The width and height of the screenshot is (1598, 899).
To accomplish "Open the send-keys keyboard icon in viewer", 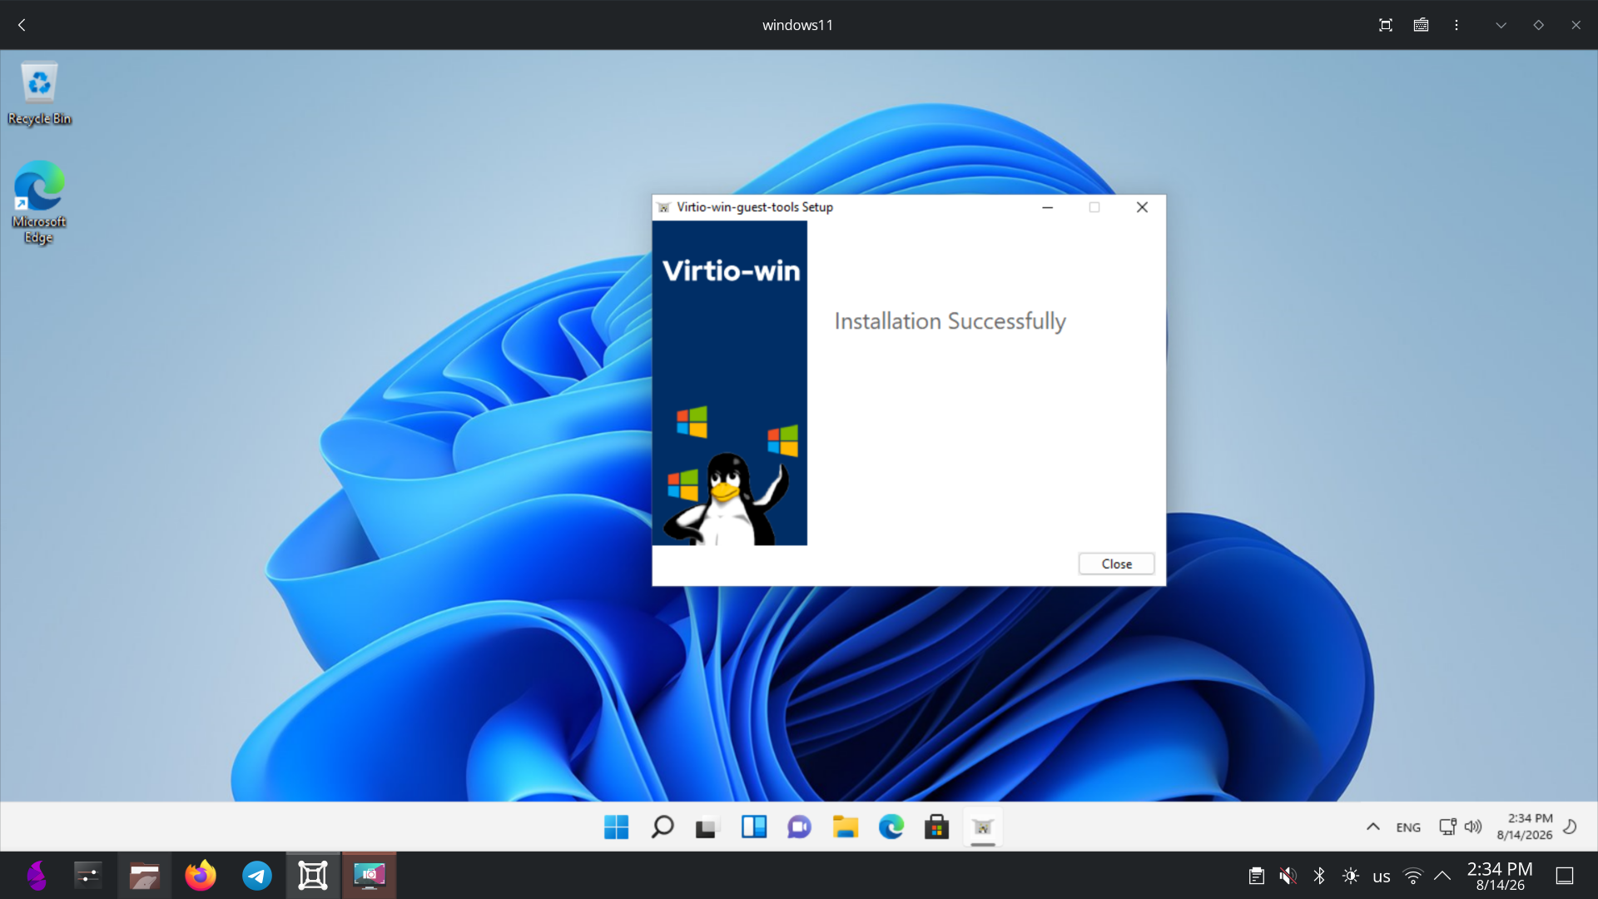I will coord(1422,25).
